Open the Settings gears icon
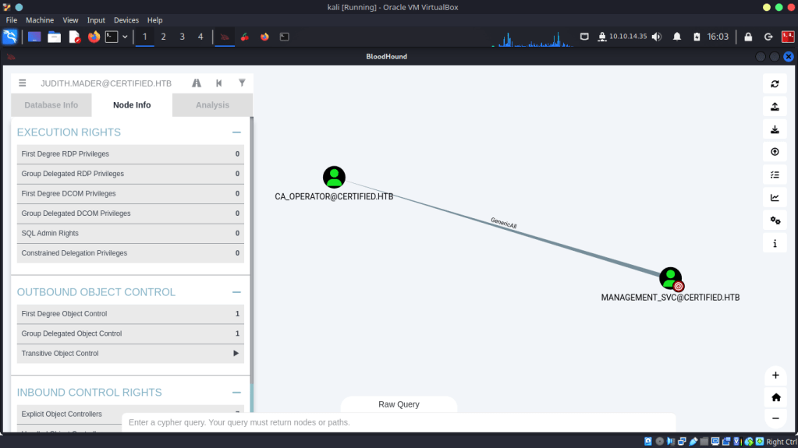Image resolution: width=798 pixels, height=448 pixels. tap(775, 220)
